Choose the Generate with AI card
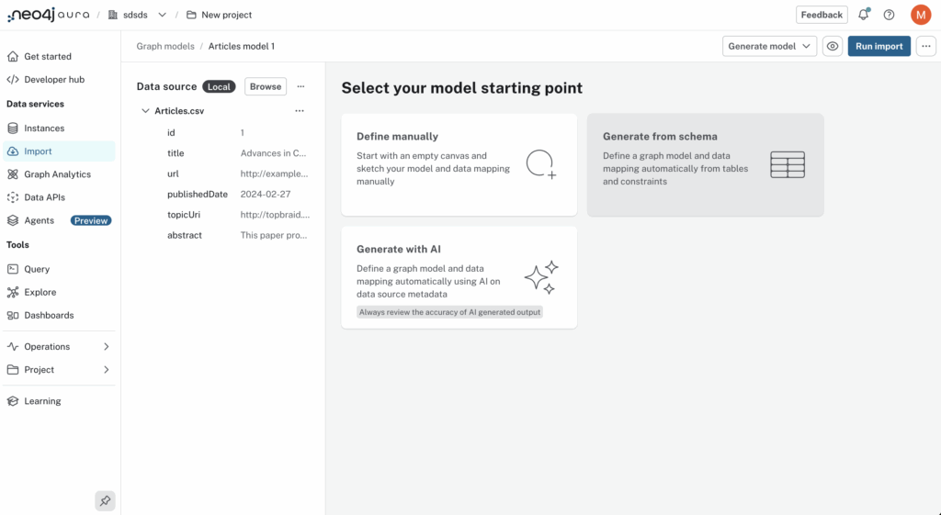 pyautogui.click(x=459, y=277)
